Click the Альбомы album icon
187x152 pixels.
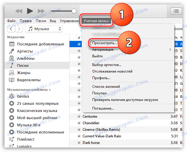pyautogui.click(x=12, y=59)
